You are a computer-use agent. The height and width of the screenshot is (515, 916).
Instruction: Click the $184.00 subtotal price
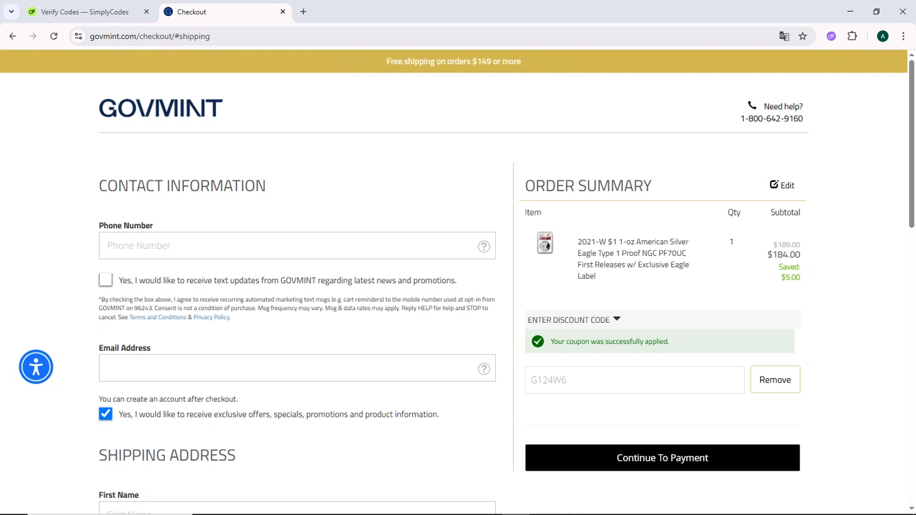pos(783,254)
